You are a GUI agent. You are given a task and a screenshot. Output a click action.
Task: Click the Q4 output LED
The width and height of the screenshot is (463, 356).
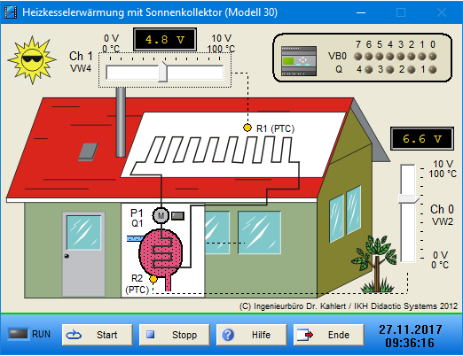pos(368,70)
